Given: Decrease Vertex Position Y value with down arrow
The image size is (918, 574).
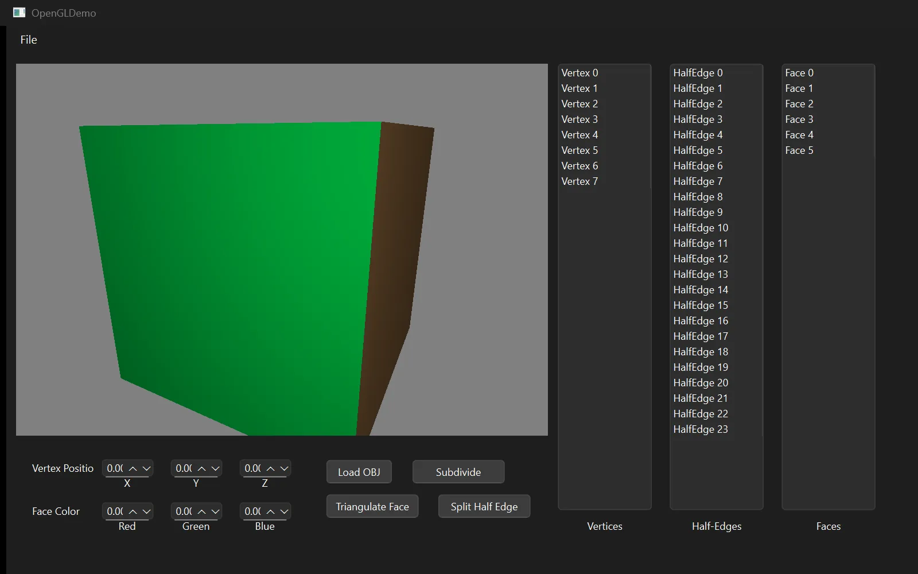Looking at the screenshot, I should point(216,468).
